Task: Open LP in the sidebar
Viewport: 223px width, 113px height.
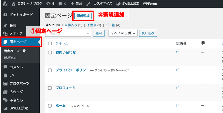Action: (12, 76)
